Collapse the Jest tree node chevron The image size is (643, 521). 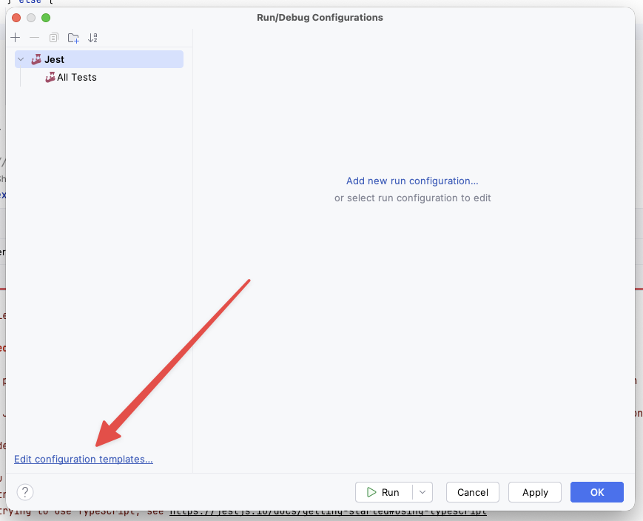click(x=21, y=59)
